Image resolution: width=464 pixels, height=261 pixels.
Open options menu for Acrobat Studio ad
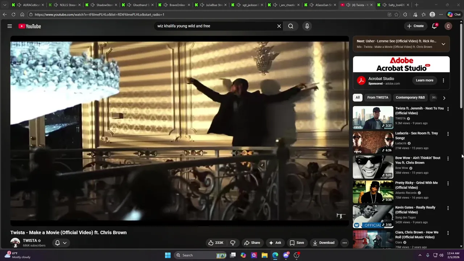click(443, 80)
